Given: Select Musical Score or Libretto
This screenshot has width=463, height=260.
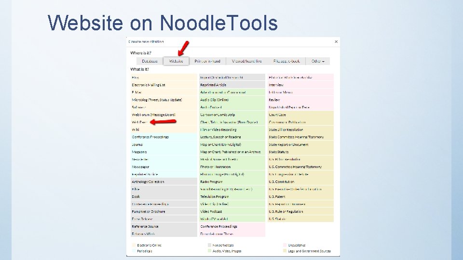Looking at the screenshot, I should pyautogui.click(x=232, y=159).
